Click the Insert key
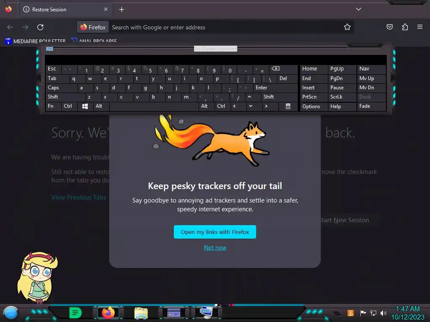This screenshot has width=430, height=322. [314, 88]
